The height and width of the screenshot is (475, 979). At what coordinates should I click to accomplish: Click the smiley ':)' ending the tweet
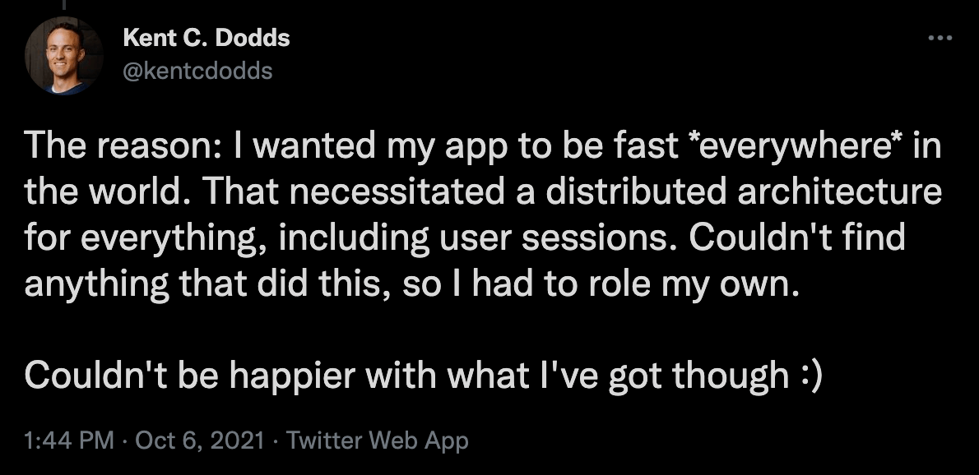(x=810, y=374)
